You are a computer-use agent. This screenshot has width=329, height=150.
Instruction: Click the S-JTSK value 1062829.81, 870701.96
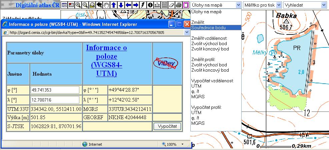tap(56, 126)
